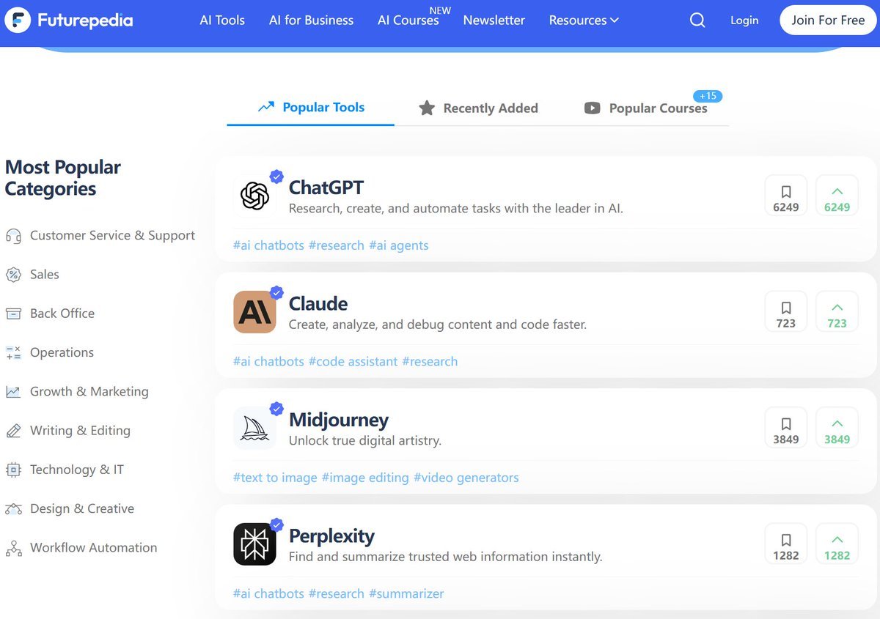Open the Design & Creative category
The width and height of the screenshot is (880, 619).
coord(82,509)
